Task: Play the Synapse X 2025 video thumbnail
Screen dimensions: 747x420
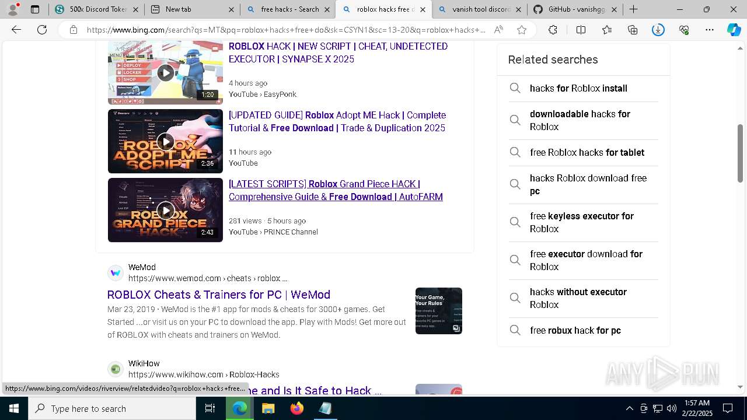Action: (x=165, y=73)
